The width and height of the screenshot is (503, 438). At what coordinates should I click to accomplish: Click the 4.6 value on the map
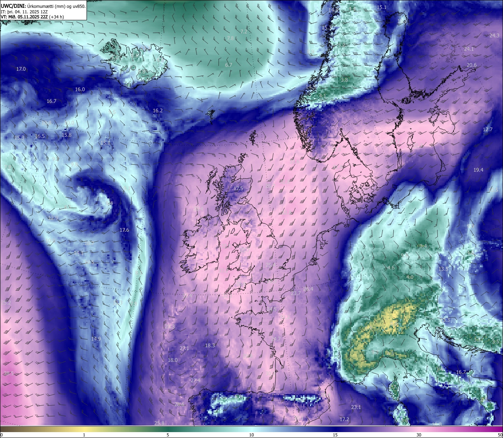tap(391, 268)
